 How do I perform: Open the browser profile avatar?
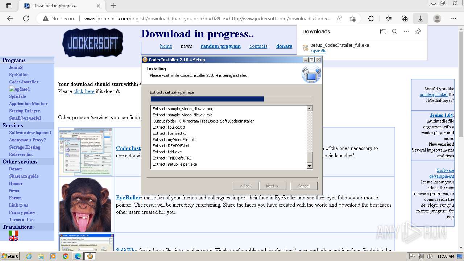tap(437, 18)
